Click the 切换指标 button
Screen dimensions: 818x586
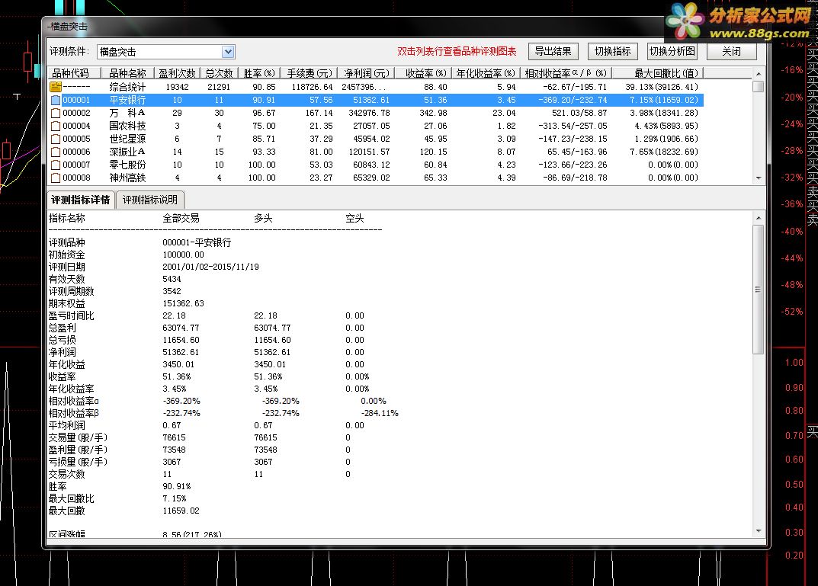pos(612,51)
